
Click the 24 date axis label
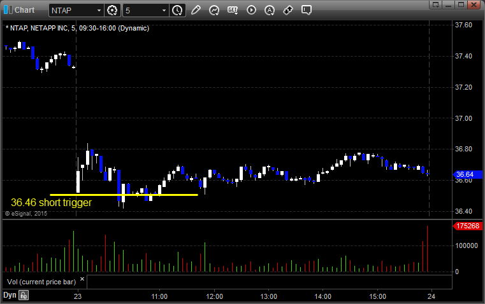(x=431, y=296)
